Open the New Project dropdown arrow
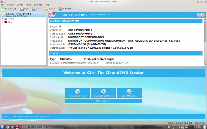207x129 pixels. (x=18, y=10)
